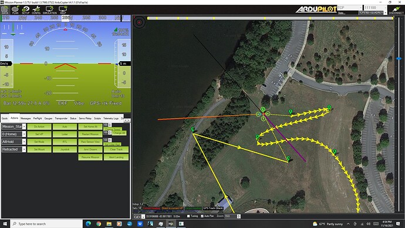Adjust the vertical map zoom slider handle

(399, 59)
